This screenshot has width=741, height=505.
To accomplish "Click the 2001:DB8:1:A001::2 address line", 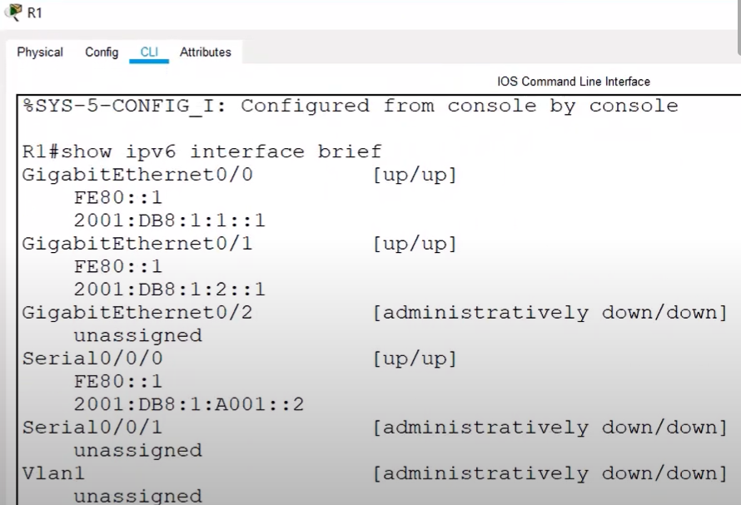I will click(x=189, y=404).
